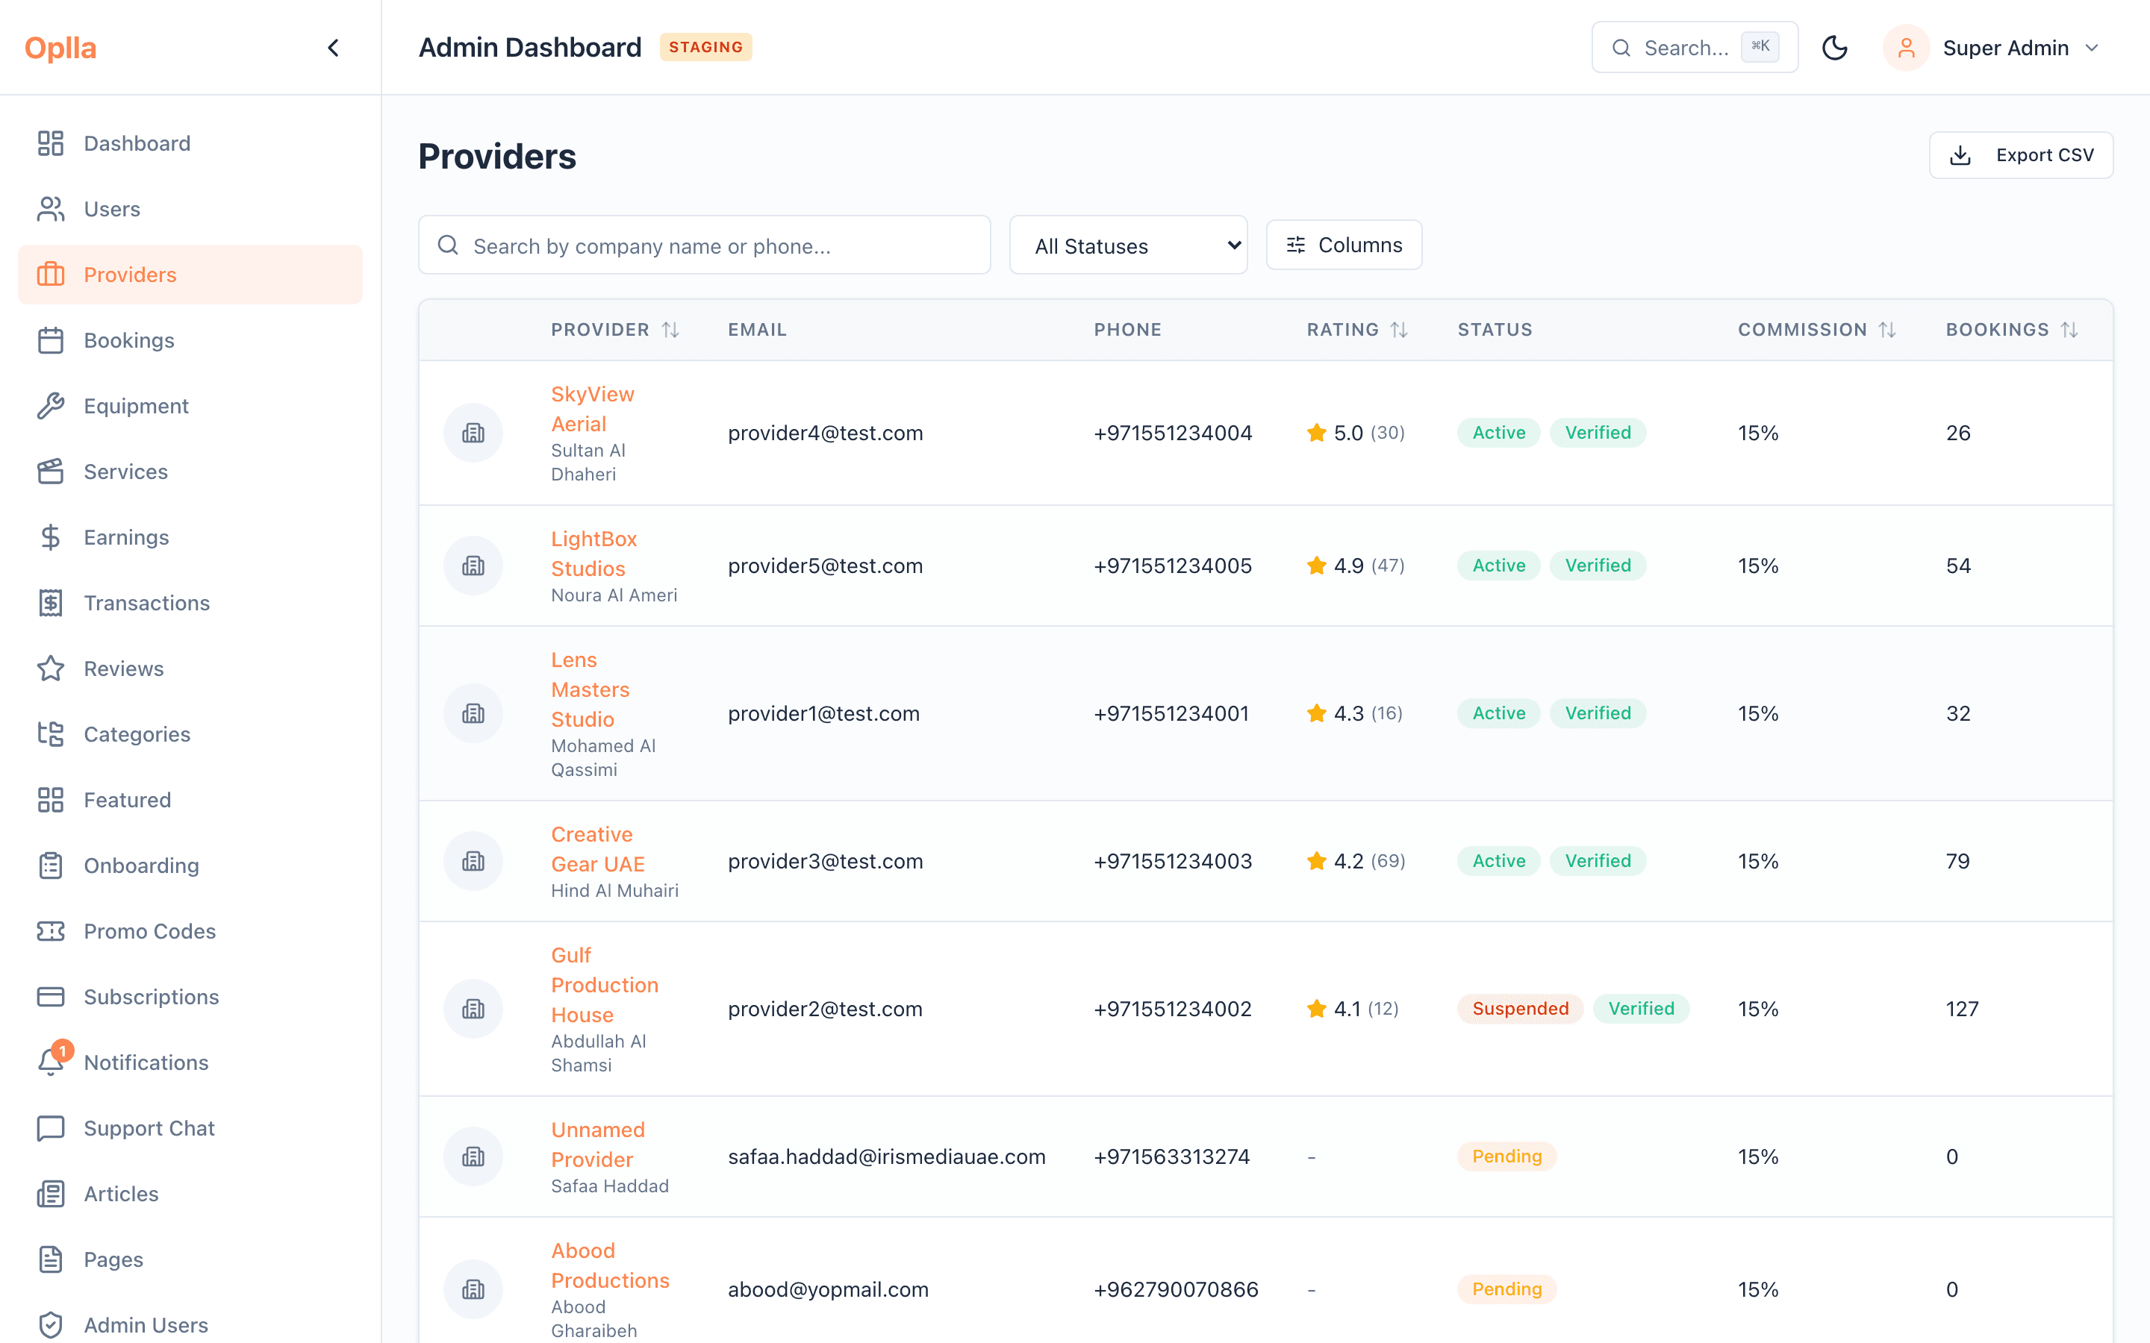Click phone number +971551234002
2150x1343 pixels.
point(1173,1009)
